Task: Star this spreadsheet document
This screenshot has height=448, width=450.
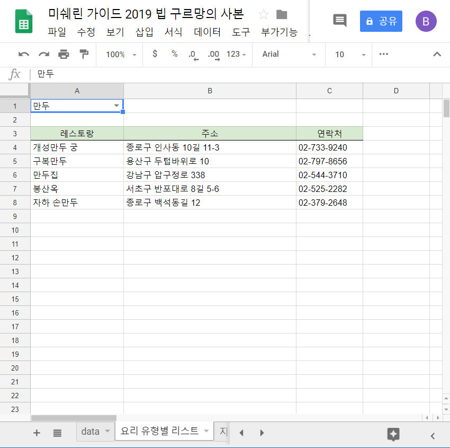Action: point(263,14)
